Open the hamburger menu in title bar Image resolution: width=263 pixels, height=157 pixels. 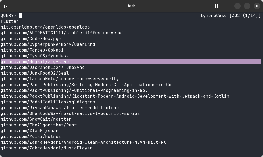coord(227,6)
